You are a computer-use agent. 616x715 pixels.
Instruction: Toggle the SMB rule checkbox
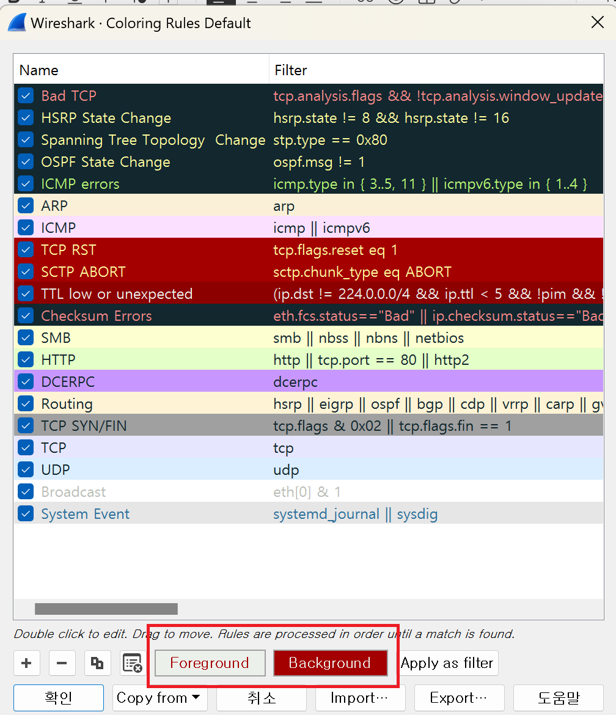pos(26,338)
